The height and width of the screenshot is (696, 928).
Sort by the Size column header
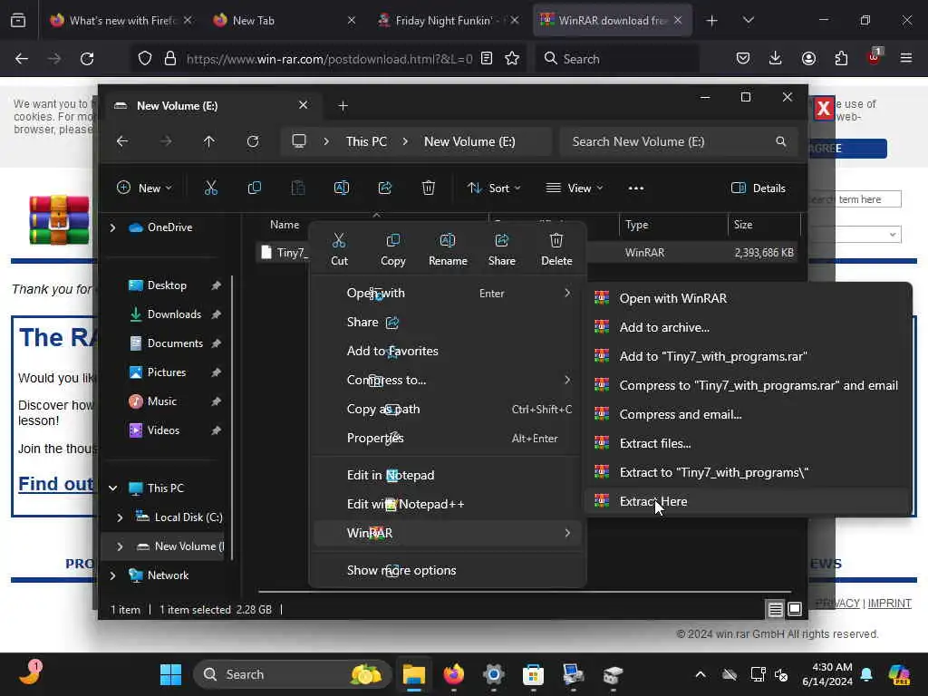click(763, 225)
